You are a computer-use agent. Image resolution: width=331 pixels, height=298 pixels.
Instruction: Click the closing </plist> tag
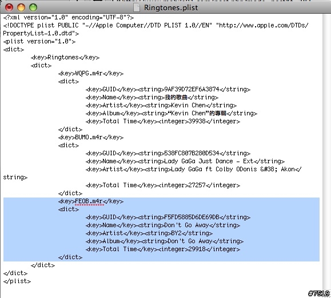click(17, 281)
